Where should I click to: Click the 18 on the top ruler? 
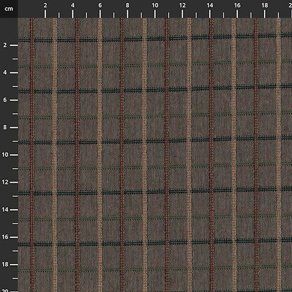coord(265,5)
